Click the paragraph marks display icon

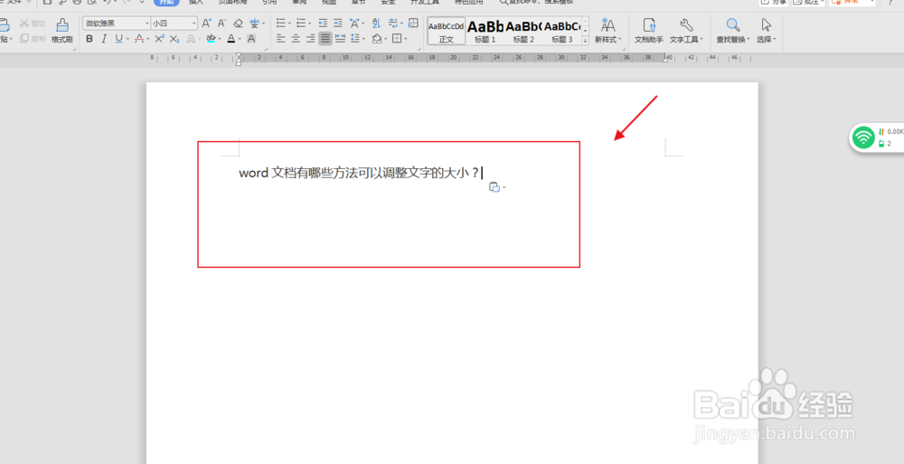point(394,24)
